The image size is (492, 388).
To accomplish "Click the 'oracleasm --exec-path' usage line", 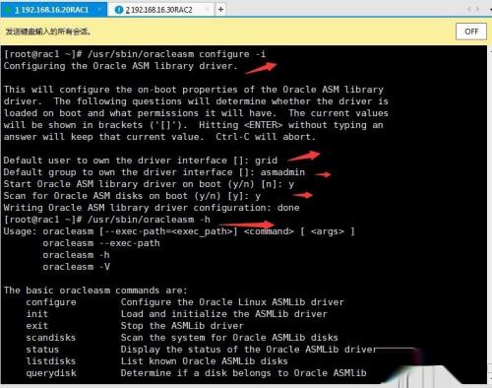I will click(x=101, y=243).
